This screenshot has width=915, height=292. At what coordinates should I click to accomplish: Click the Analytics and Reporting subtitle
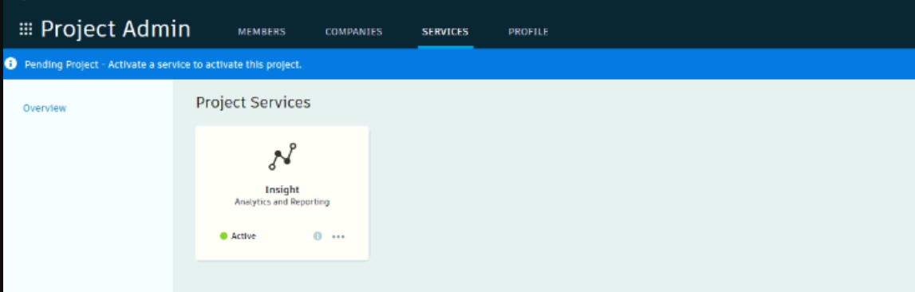[282, 202]
